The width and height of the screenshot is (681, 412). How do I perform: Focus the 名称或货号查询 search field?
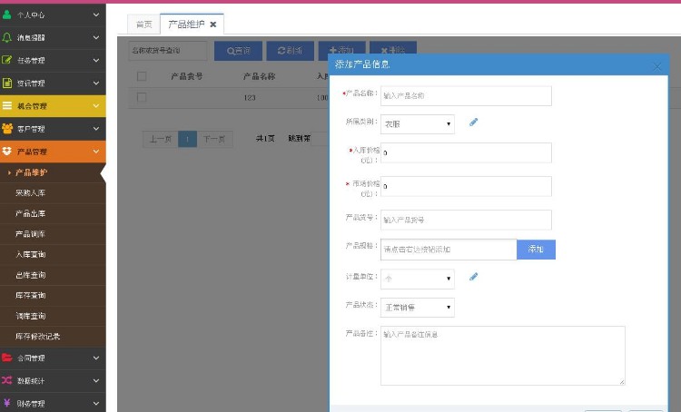coord(168,51)
